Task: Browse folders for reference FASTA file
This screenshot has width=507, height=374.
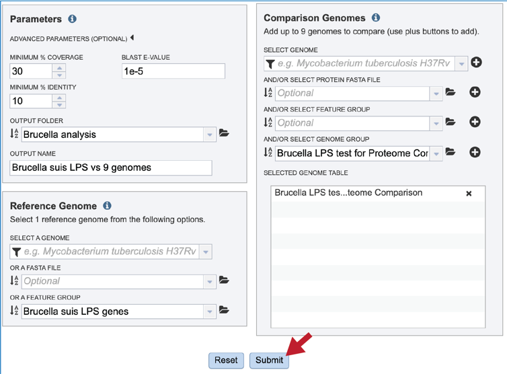Action: (x=224, y=280)
